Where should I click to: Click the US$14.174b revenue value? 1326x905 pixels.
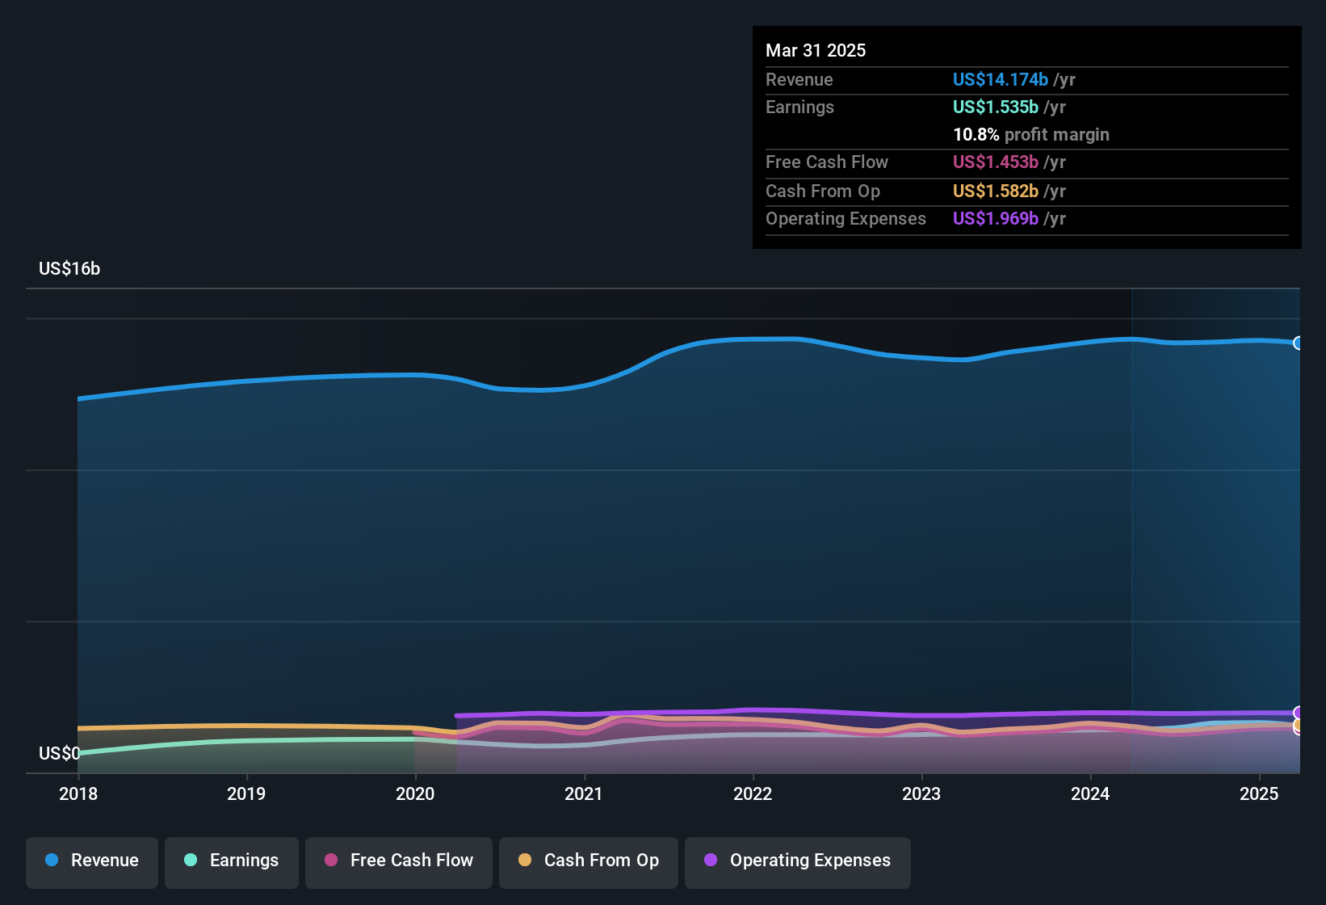(1001, 79)
